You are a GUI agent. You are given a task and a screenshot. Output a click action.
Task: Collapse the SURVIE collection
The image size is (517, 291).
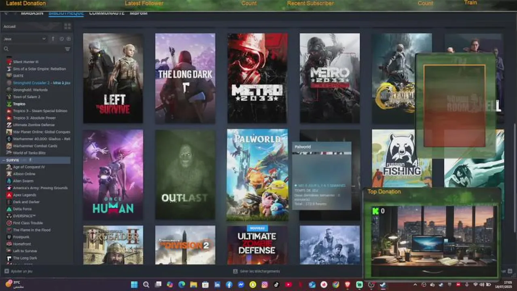(4, 160)
